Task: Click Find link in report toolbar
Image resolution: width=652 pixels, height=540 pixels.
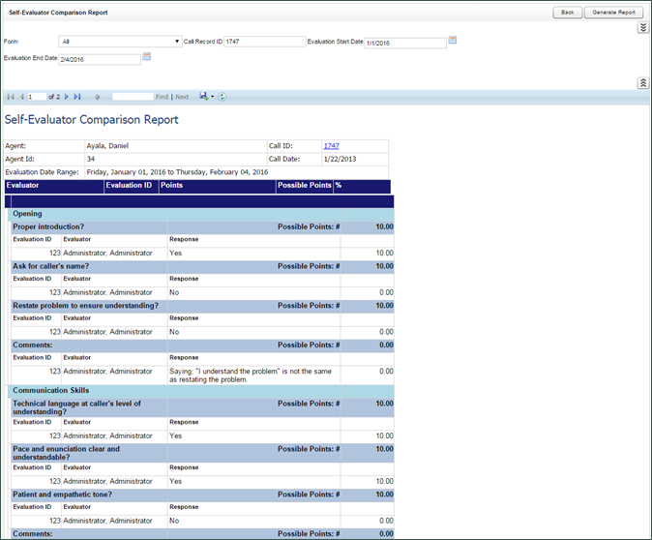Action: 162,97
